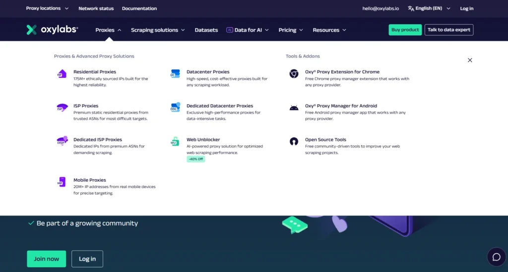Screen dimensions: 508x272
Task: Click 'High-speed, cost-effective proxies' description
Action: pyautogui.click(x=227, y=82)
